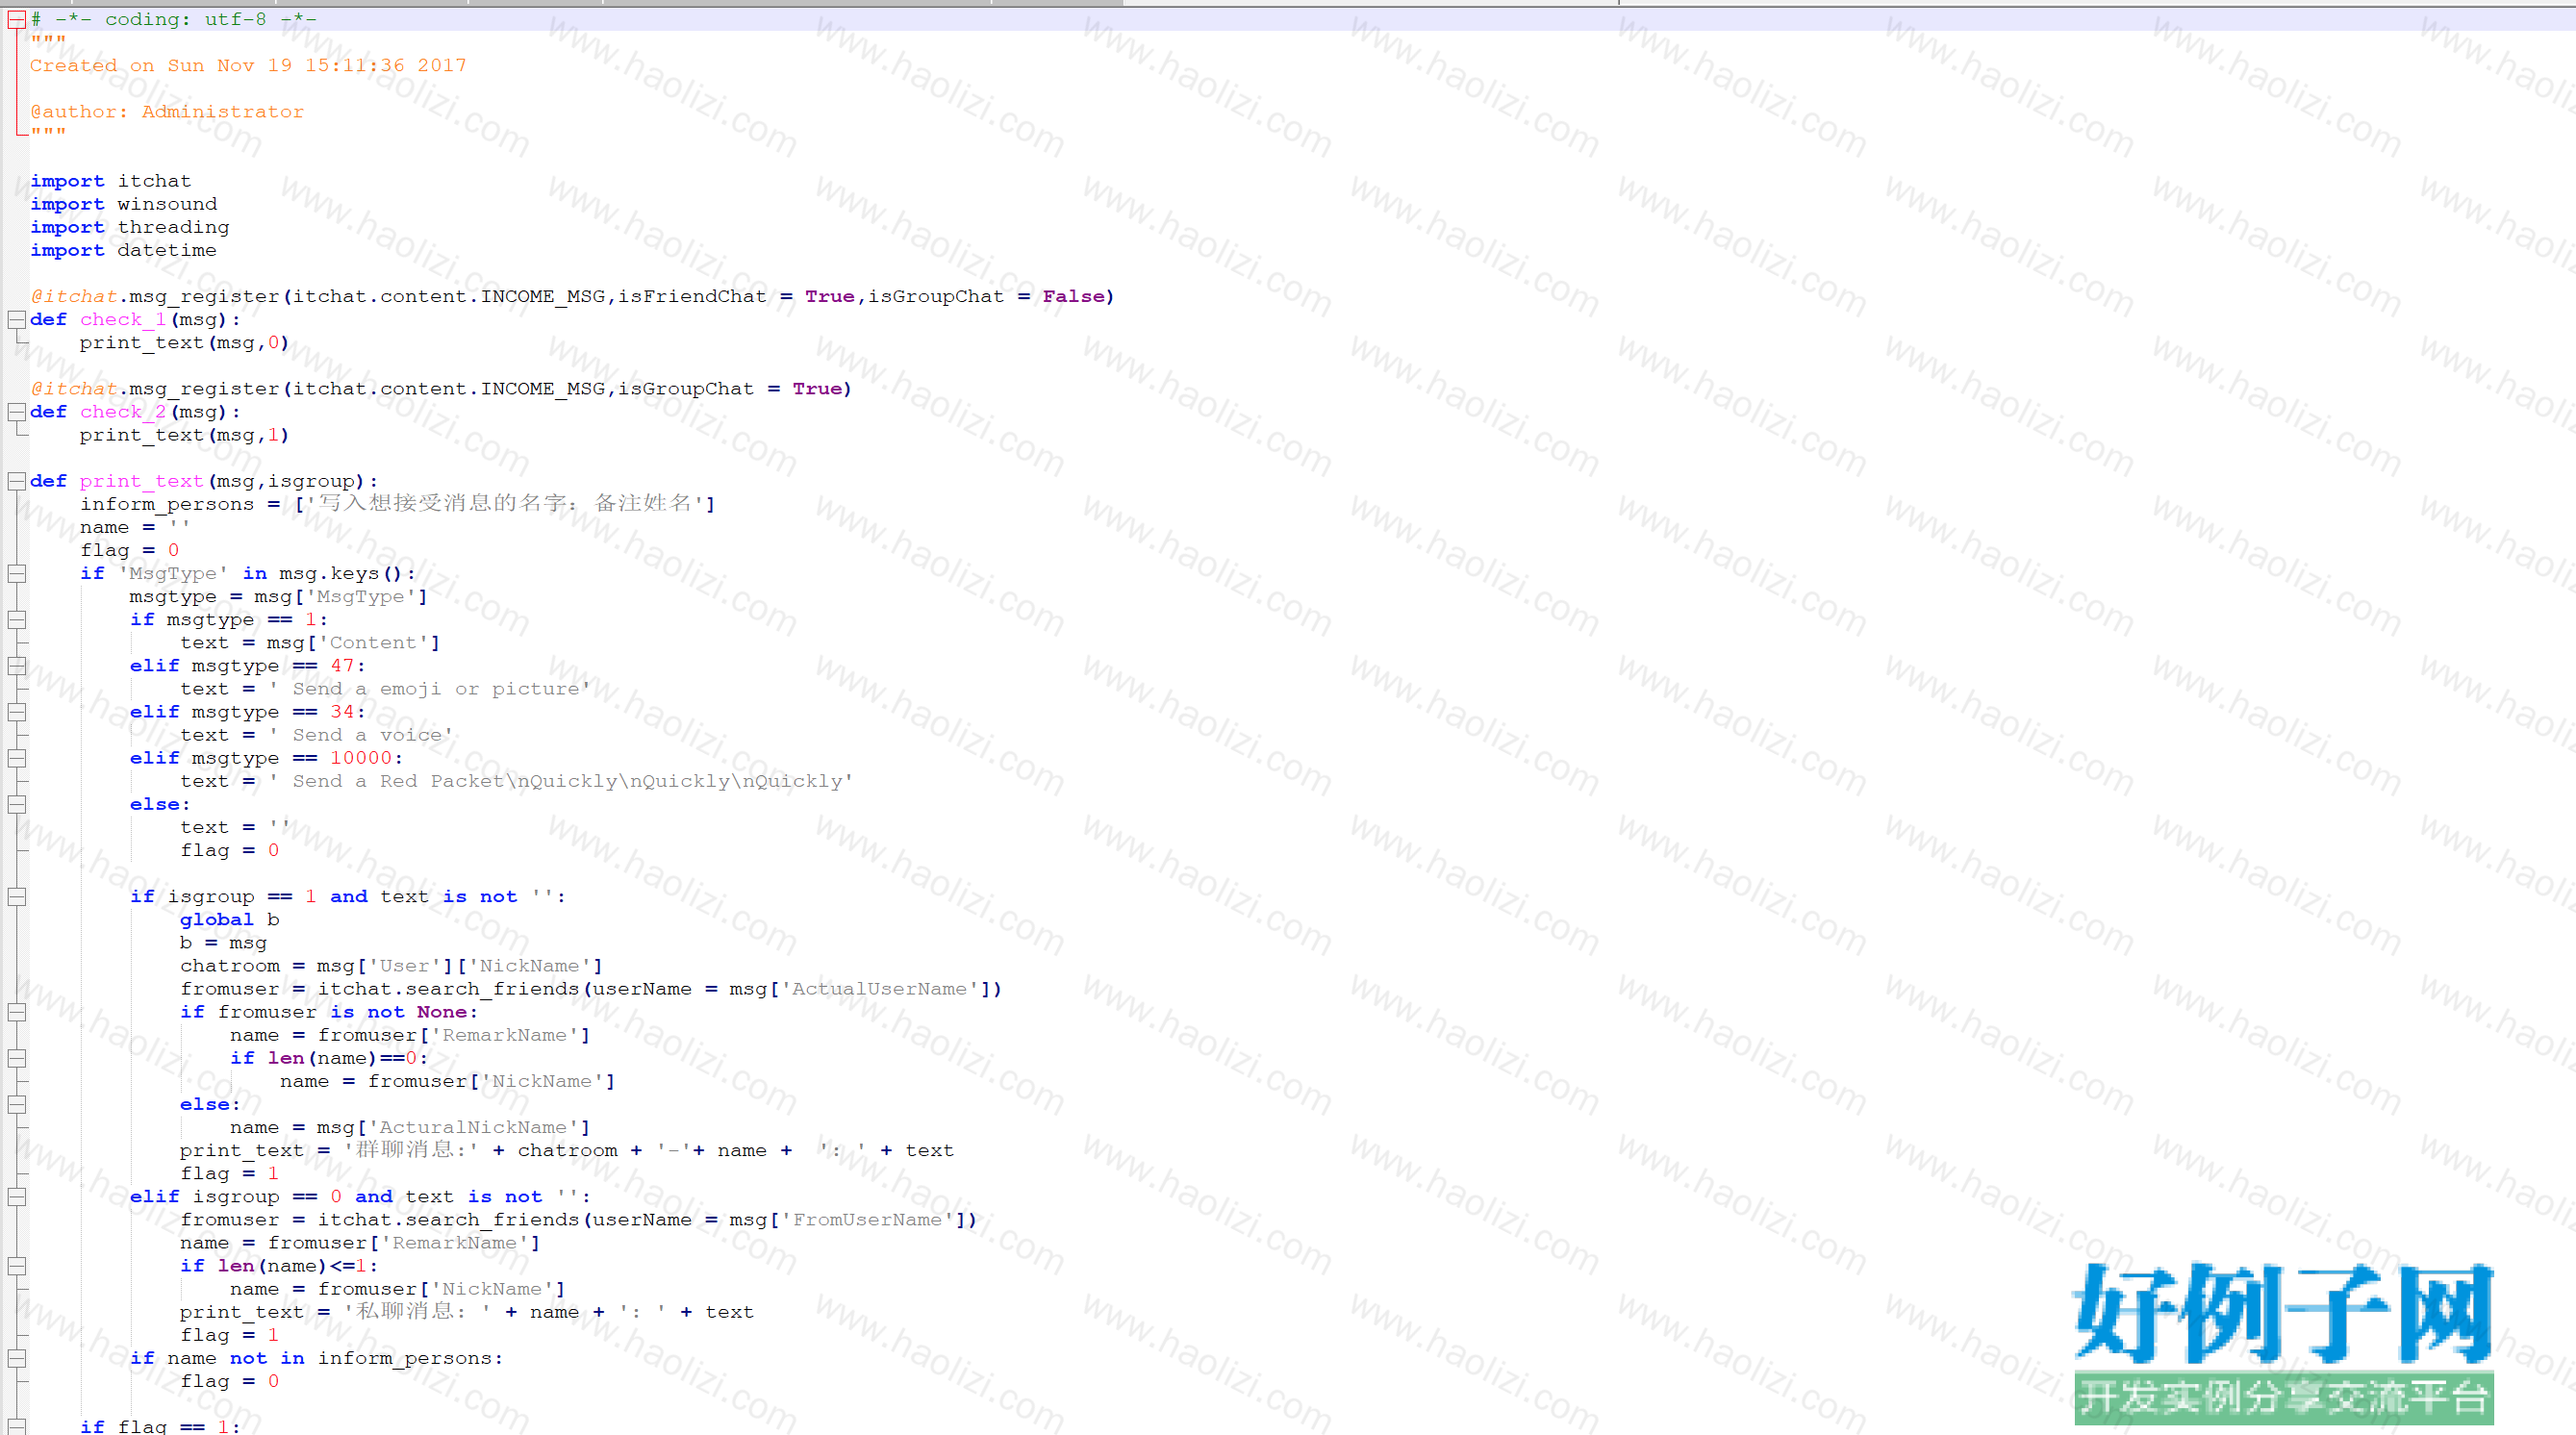
Task: Click the 'inform_persons = [' list line
Action: (x=397, y=504)
